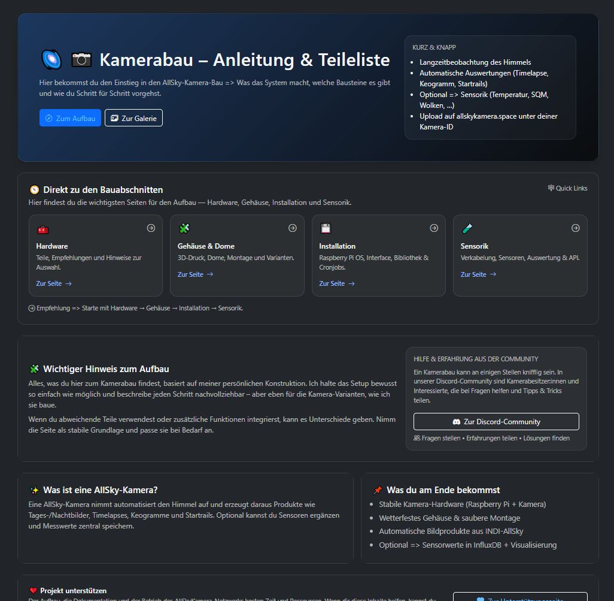Click the Zur Galerie button
614x601 pixels.
[x=133, y=117]
